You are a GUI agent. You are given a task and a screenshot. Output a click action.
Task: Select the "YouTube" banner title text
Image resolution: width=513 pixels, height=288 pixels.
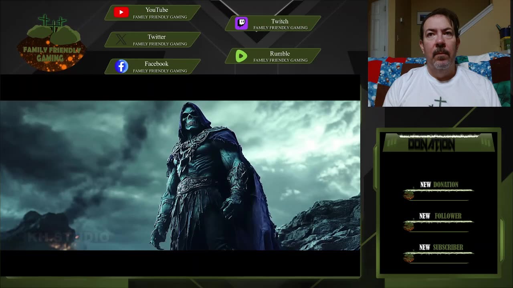coord(157,10)
